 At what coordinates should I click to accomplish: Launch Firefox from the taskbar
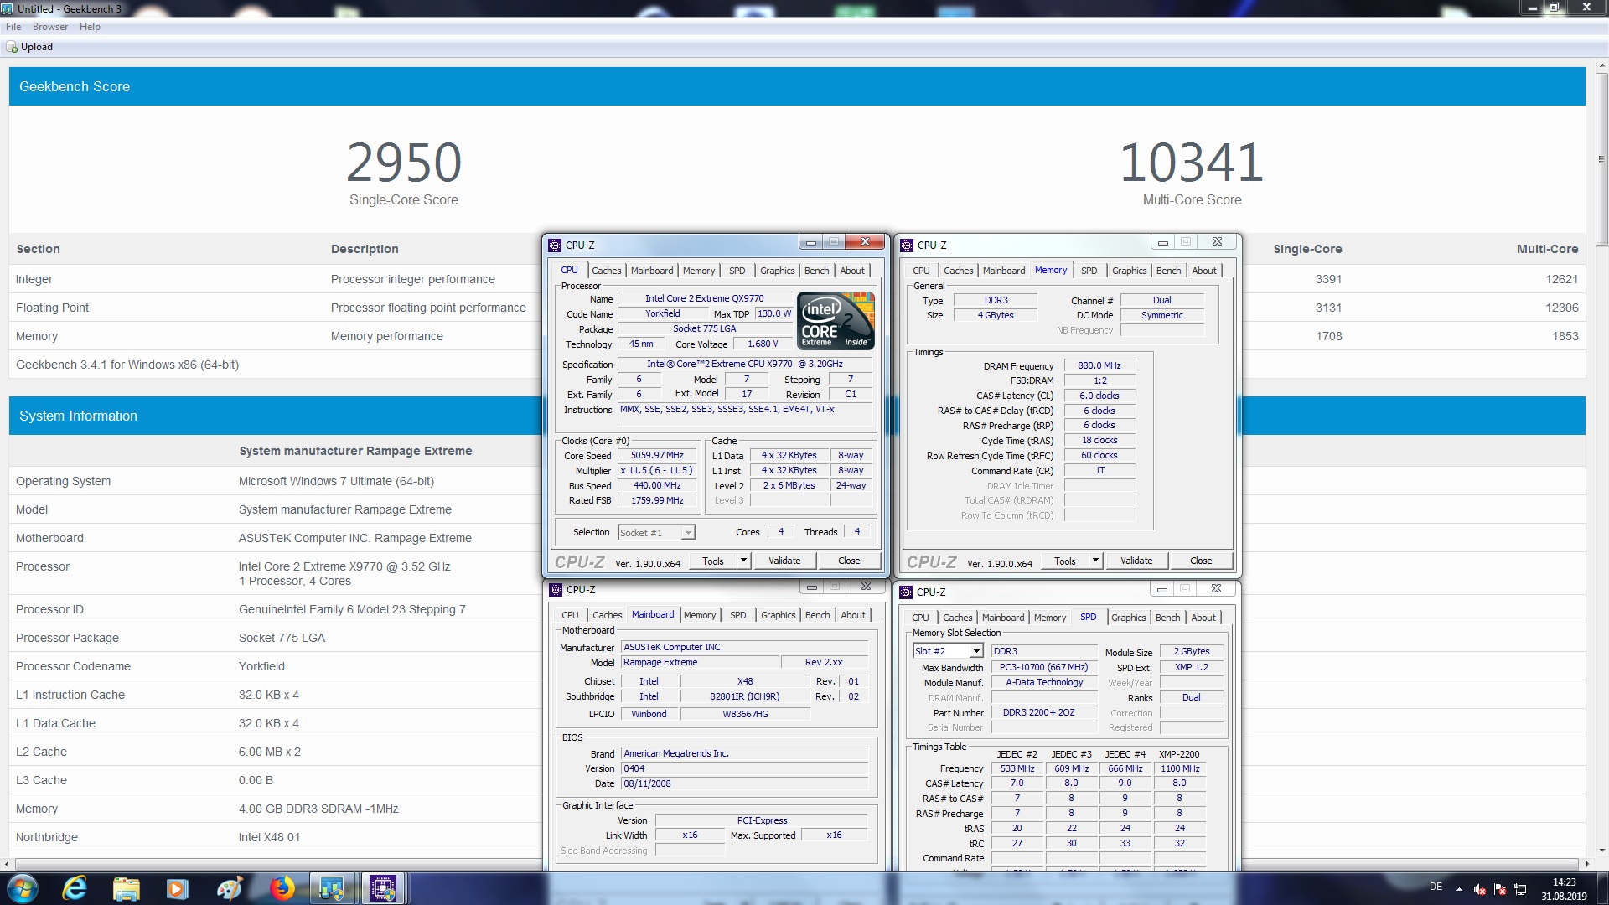(x=282, y=888)
